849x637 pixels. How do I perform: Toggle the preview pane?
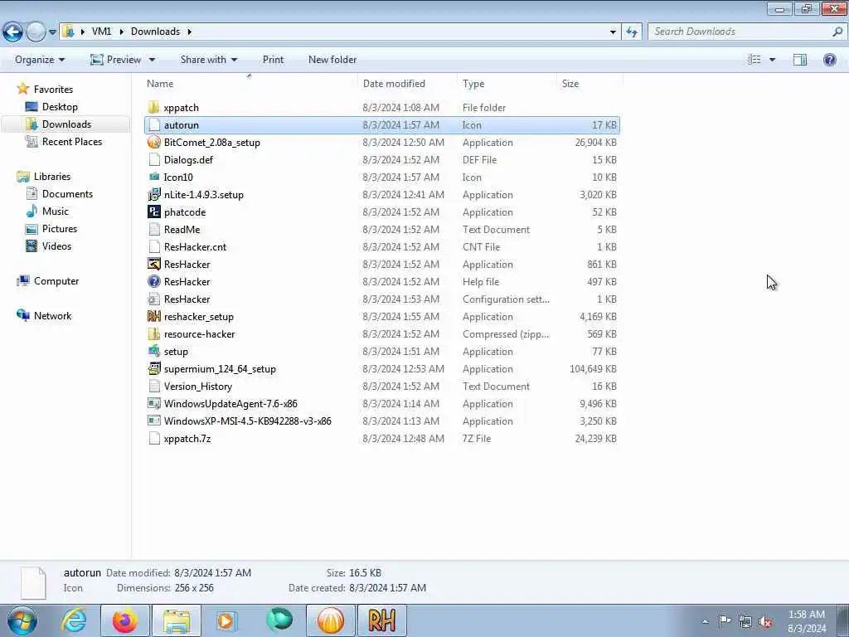tap(800, 60)
